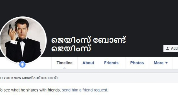The image size is (178, 100).
Task: Click the 'DO YOU KNOW' header bar
Action: tap(89, 78)
